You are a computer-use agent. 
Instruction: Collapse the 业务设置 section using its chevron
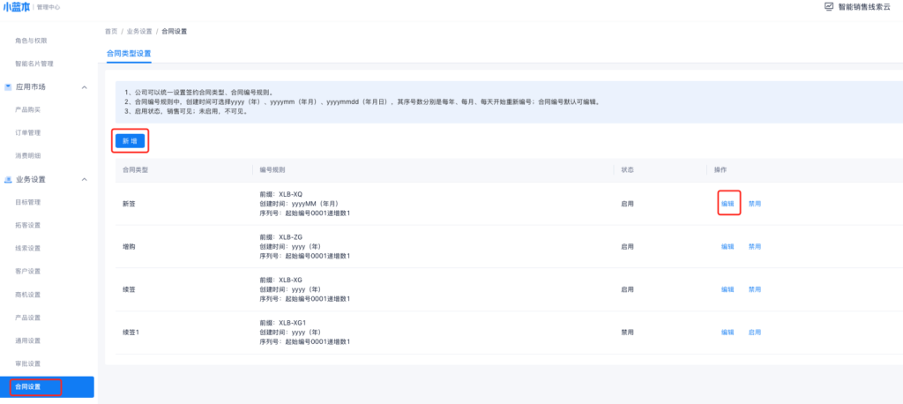tap(85, 179)
